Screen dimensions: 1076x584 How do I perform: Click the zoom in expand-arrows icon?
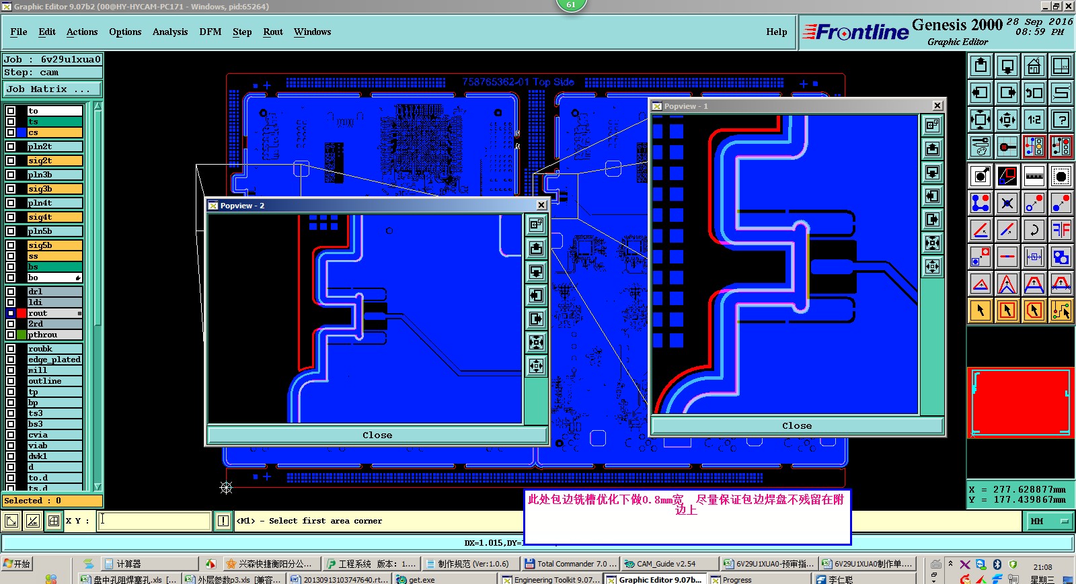pos(981,120)
